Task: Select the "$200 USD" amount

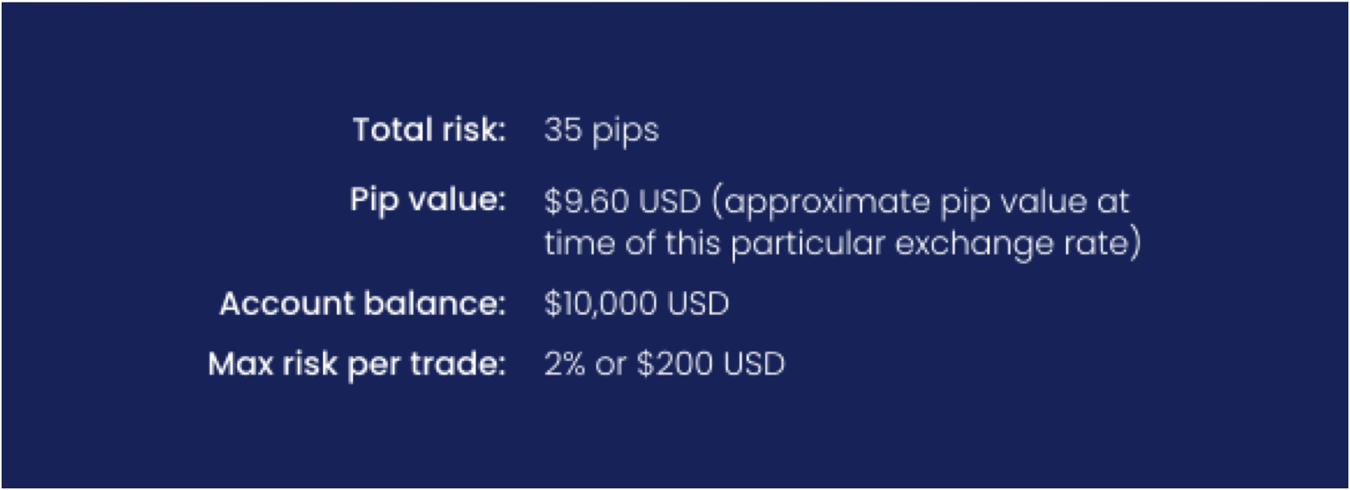Action: pos(711,364)
